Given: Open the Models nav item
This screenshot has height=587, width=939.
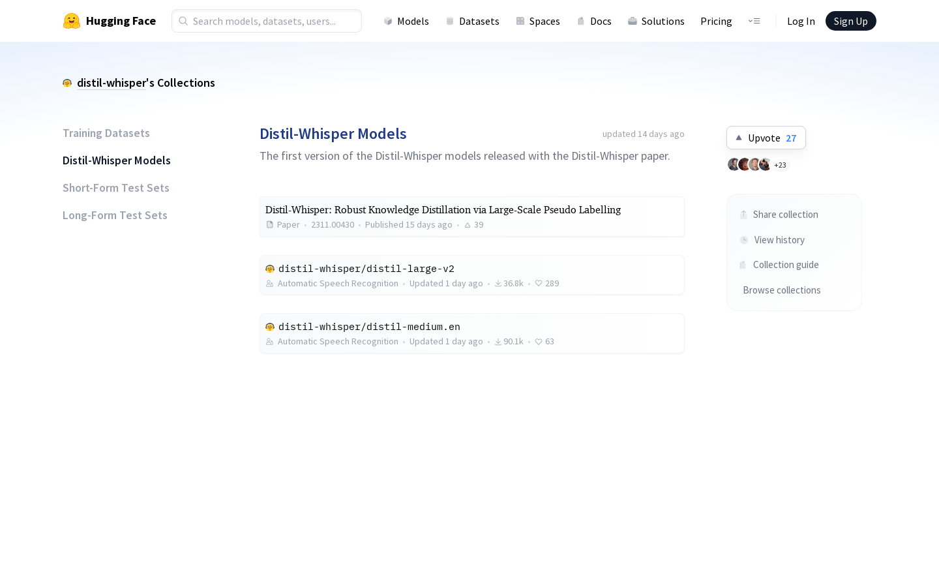Looking at the screenshot, I should [x=406, y=21].
